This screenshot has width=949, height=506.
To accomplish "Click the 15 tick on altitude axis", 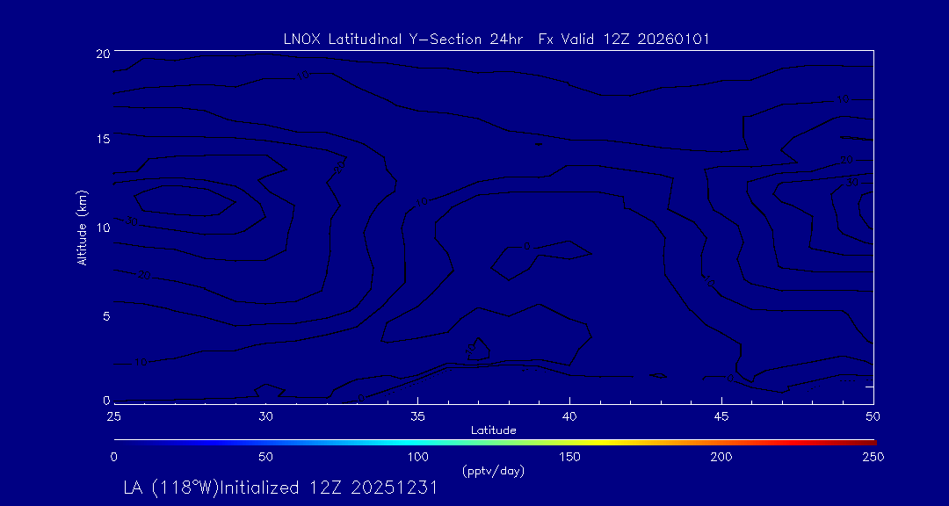I will click(102, 140).
